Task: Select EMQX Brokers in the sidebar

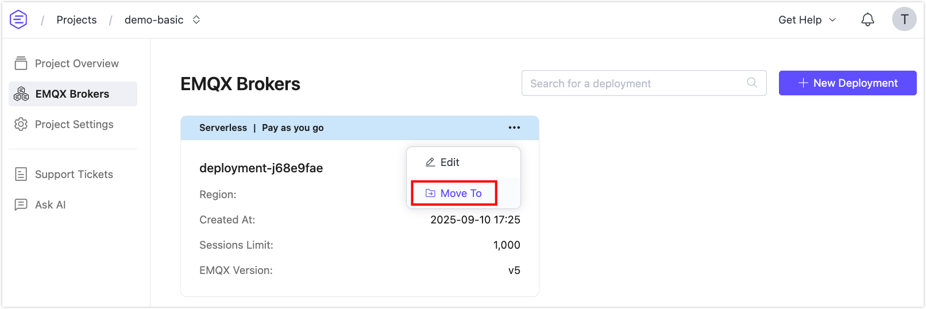Action: click(72, 94)
